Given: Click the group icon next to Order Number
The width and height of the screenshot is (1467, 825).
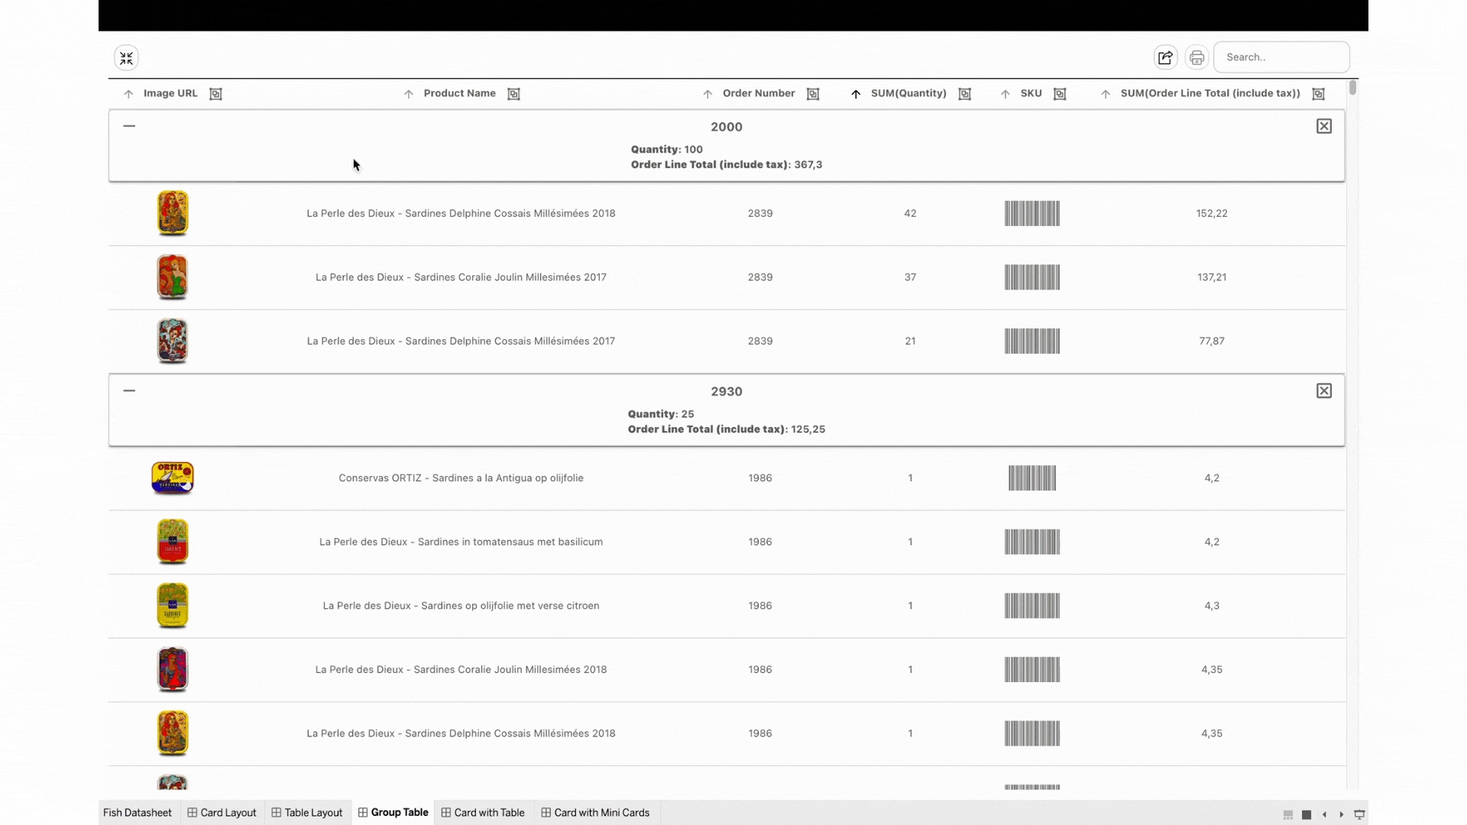Looking at the screenshot, I should (x=813, y=94).
